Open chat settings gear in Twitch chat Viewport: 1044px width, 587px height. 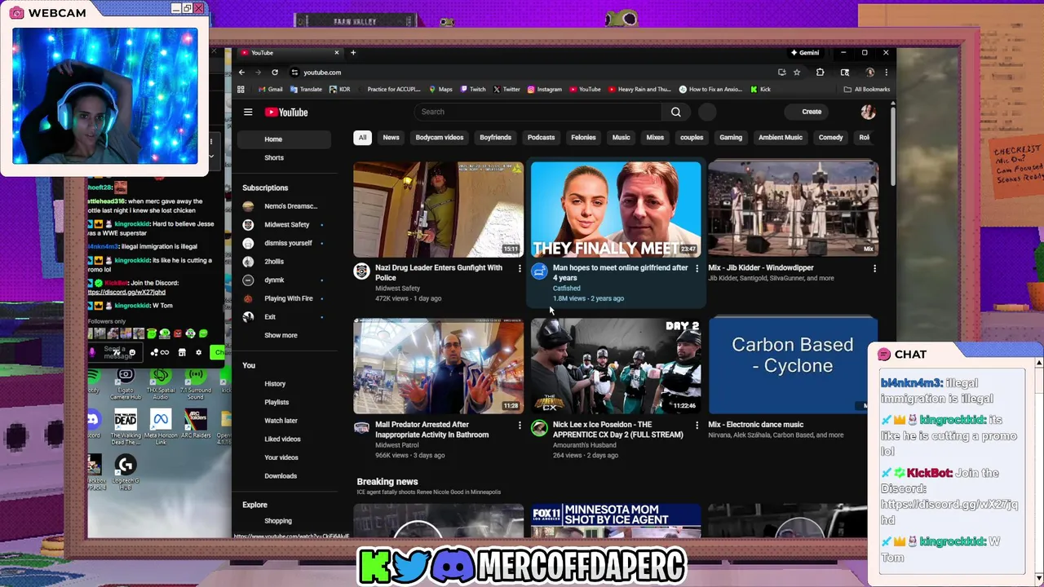click(198, 353)
